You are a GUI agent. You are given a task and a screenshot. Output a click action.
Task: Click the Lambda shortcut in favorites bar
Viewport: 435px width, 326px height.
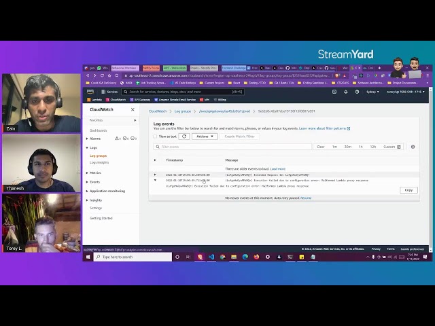click(94, 100)
